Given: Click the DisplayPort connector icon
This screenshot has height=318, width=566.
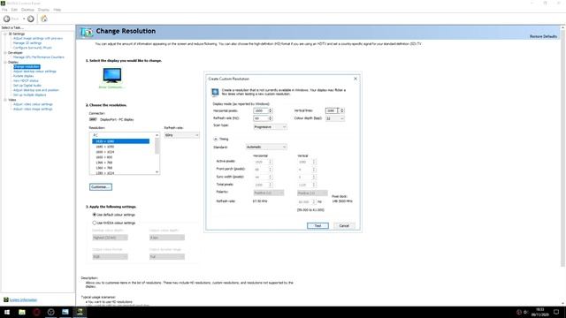Looking at the screenshot, I should tap(93, 119).
